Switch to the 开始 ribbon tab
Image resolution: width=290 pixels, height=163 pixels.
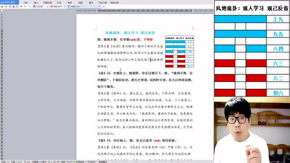pos(25,3)
